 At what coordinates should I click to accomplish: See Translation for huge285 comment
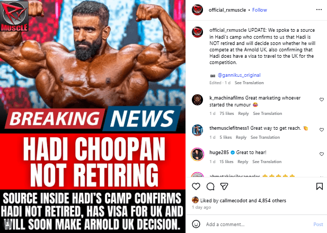(267, 162)
